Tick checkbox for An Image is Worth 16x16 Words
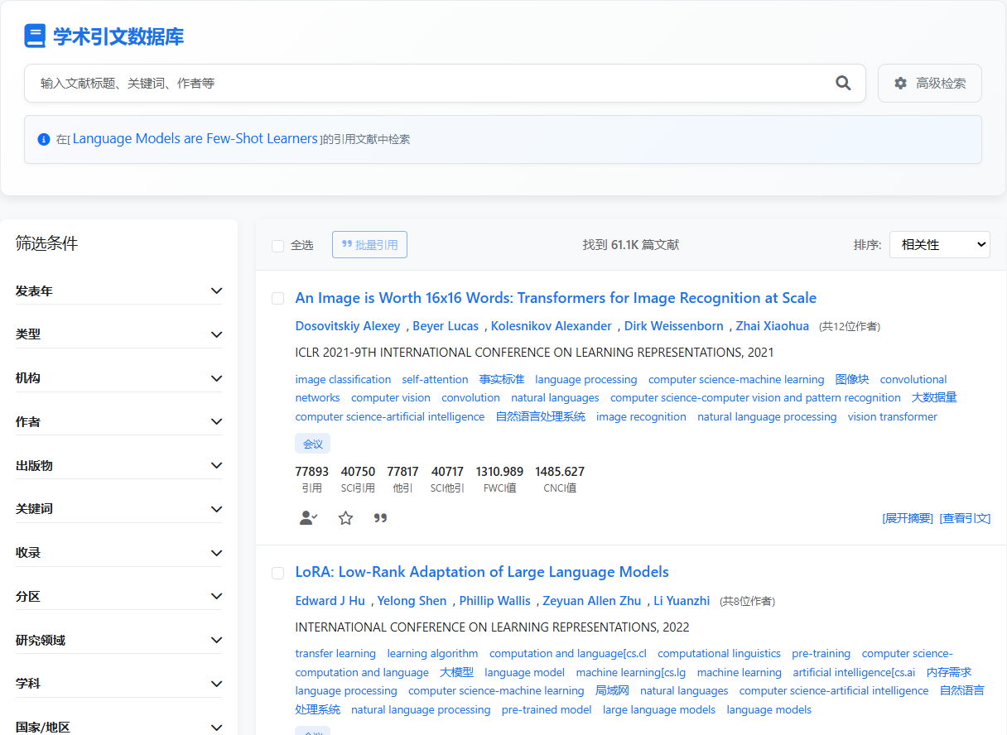This screenshot has width=1007, height=735. click(x=278, y=298)
